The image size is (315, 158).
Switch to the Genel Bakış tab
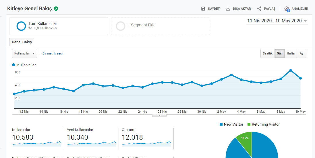click(22, 42)
